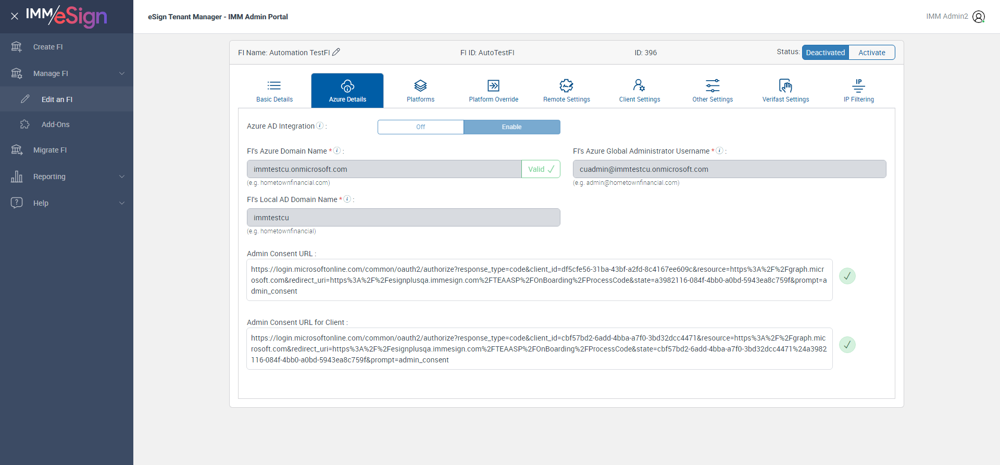
Task: Click the Manage FI bank gear icon
Action: [17, 73]
